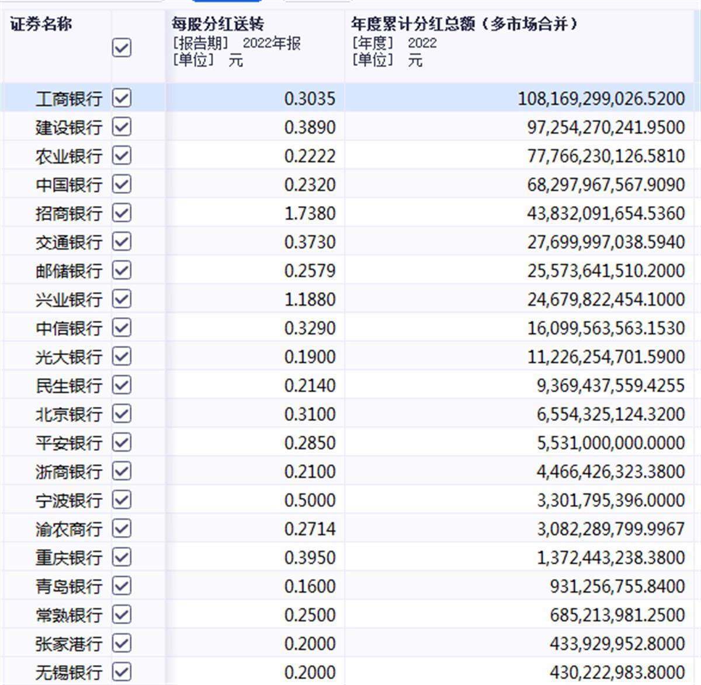Toggle checkbox for 招商银行
701x685 pixels.
[x=122, y=213]
